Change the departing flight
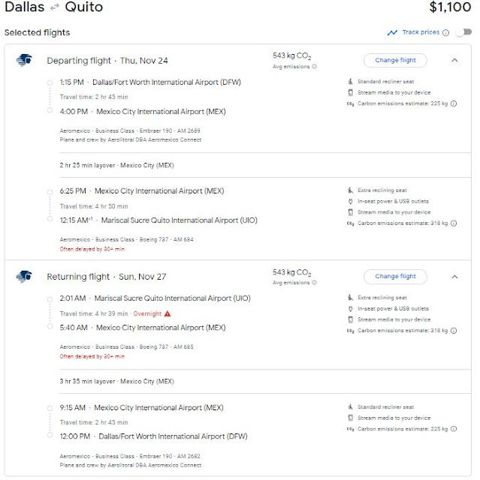 click(395, 60)
